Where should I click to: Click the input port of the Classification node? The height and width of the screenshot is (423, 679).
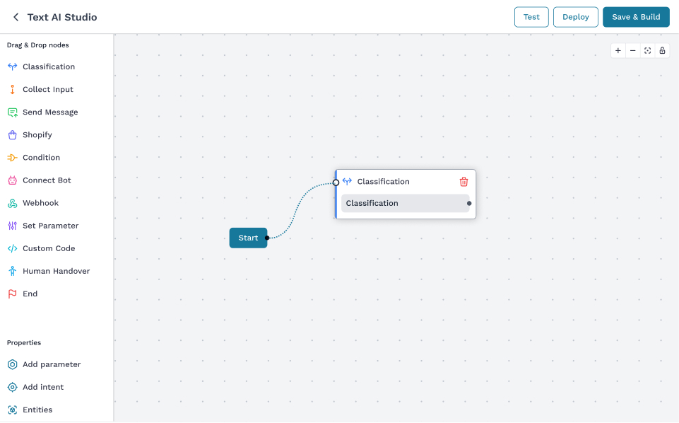click(x=336, y=182)
